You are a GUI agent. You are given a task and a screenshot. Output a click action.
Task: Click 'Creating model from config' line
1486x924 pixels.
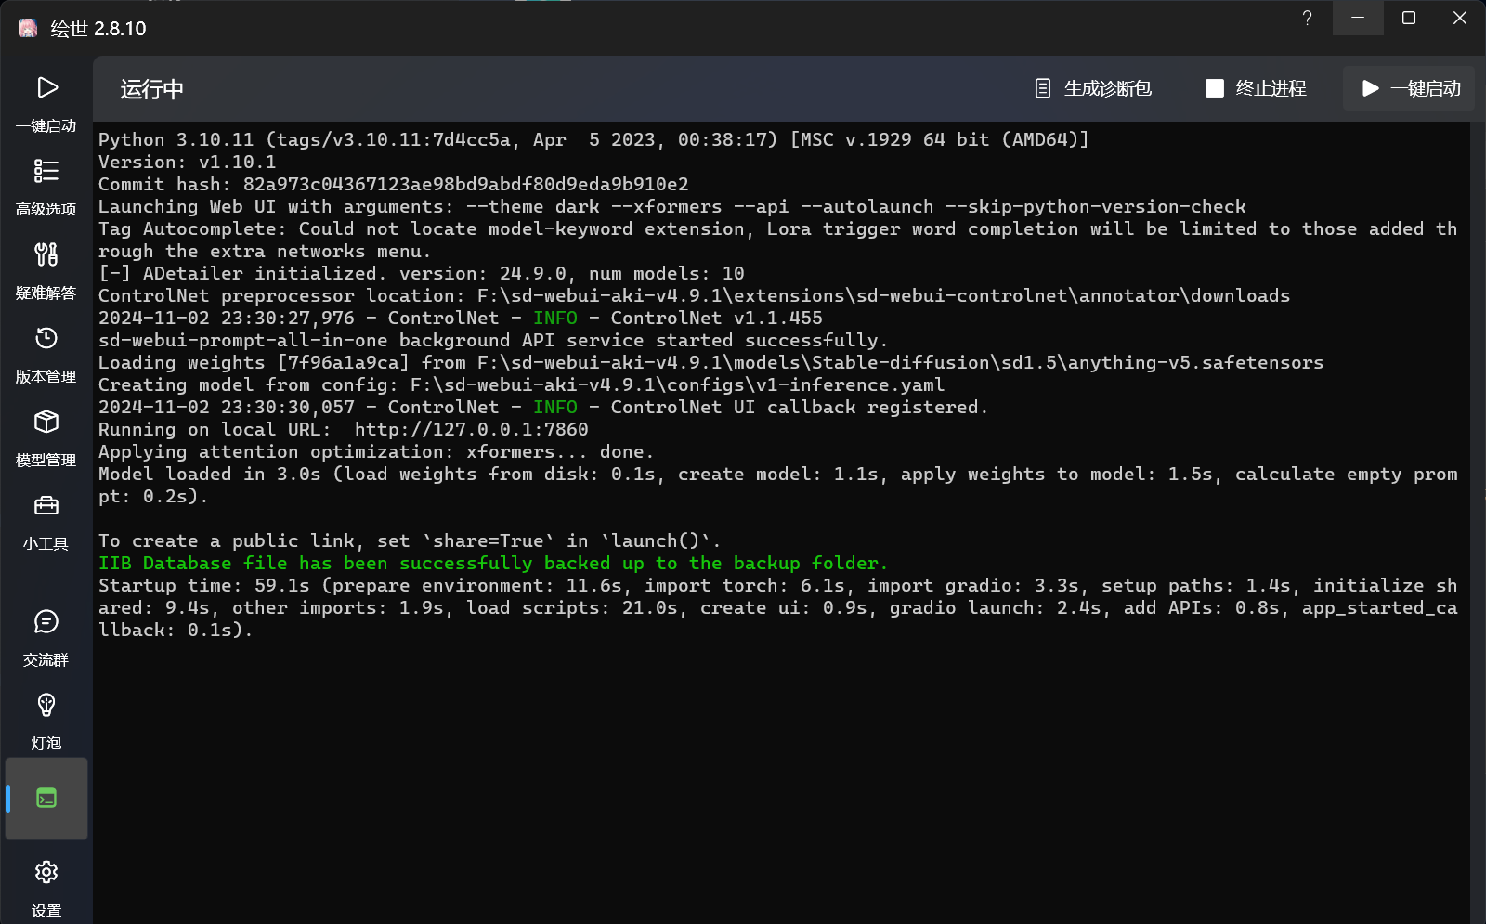[522, 385]
